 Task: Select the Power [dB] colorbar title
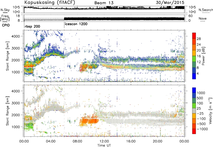coord(203,56)
